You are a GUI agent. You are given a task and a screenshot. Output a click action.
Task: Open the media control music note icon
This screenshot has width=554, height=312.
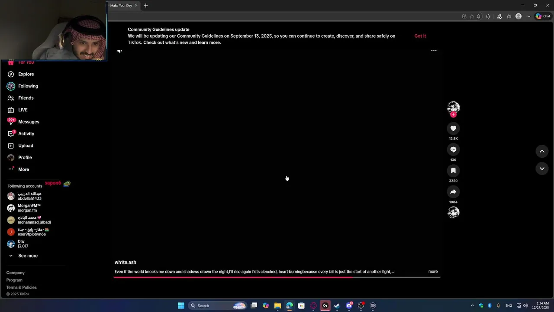tap(499, 16)
